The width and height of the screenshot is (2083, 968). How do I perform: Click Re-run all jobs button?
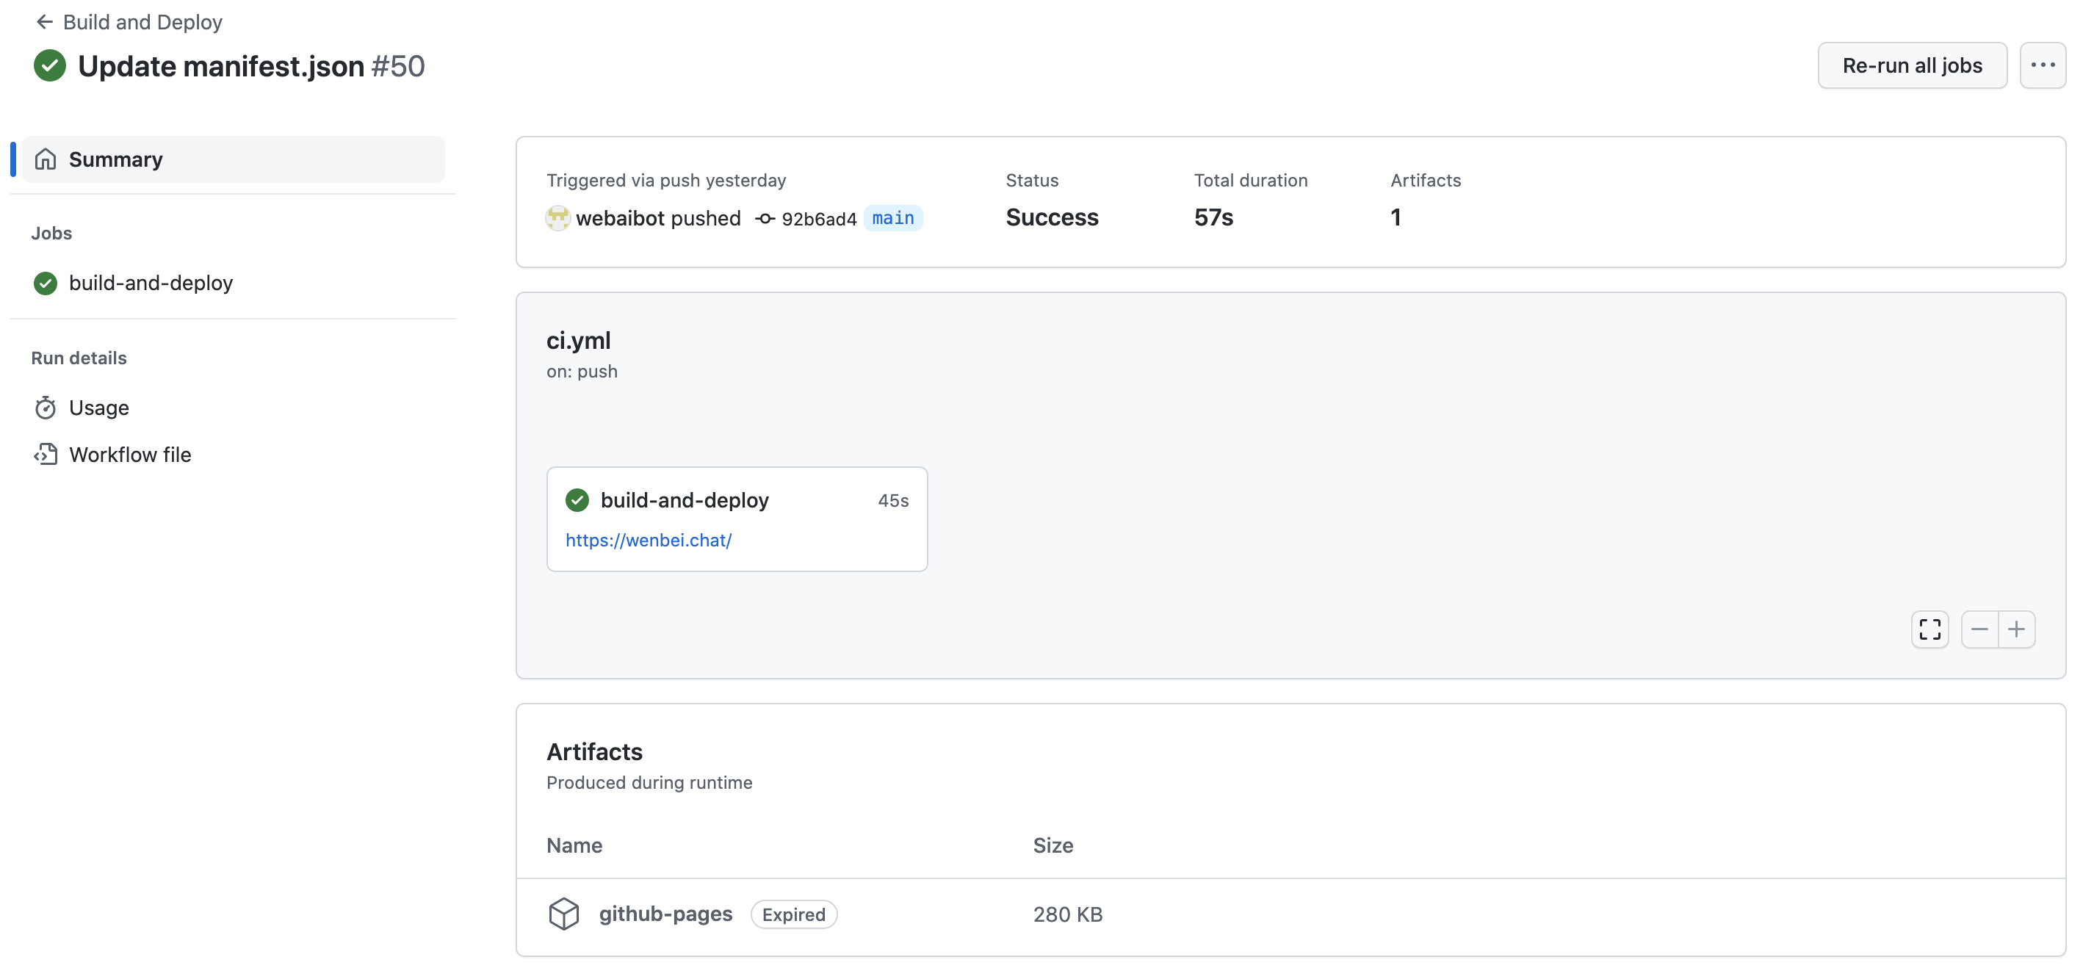tap(1911, 65)
